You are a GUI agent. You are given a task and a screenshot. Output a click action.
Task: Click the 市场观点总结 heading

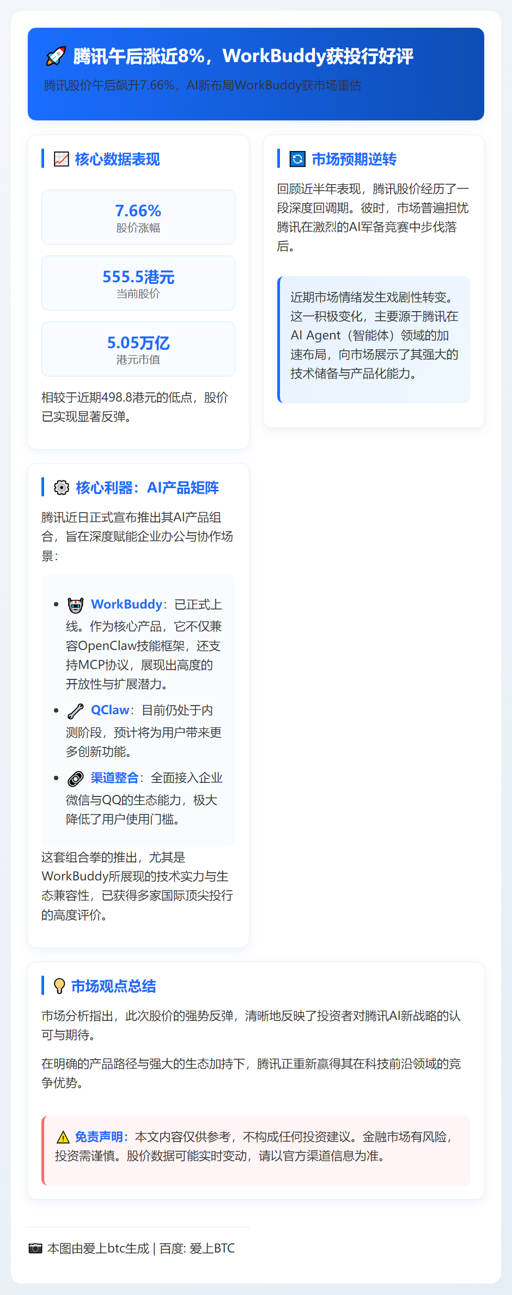(x=114, y=986)
